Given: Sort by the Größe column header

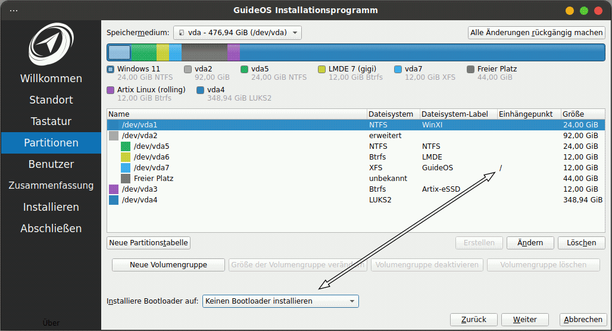Looking at the screenshot, I should (583, 114).
